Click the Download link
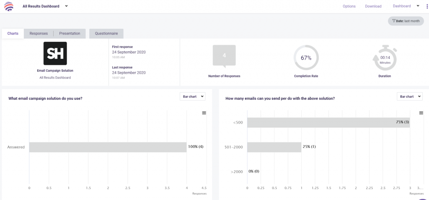Viewport: 429px width, 200px height. pyautogui.click(x=373, y=6)
